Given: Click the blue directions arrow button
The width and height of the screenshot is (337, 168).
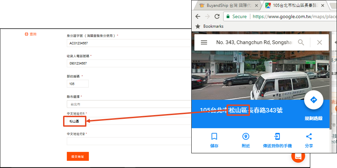Looking at the screenshot, I should click(x=314, y=100).
